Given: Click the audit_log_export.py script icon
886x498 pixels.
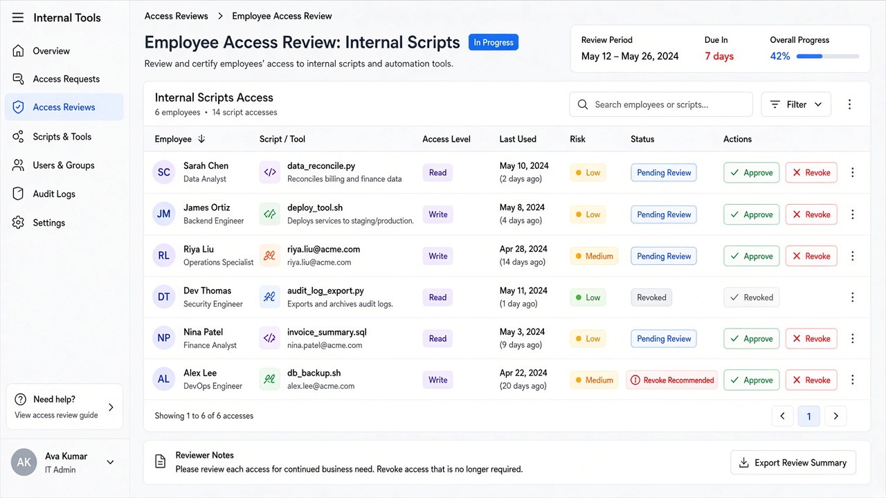Looking at the screenshot, I should [x=270, y=297].
